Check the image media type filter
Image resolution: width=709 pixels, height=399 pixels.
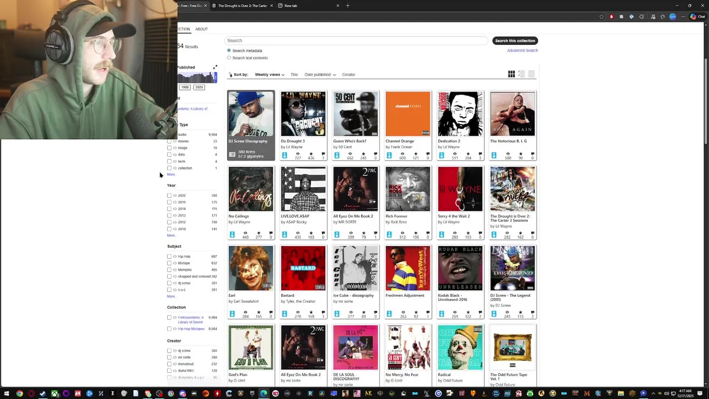(x=169, y=148)
